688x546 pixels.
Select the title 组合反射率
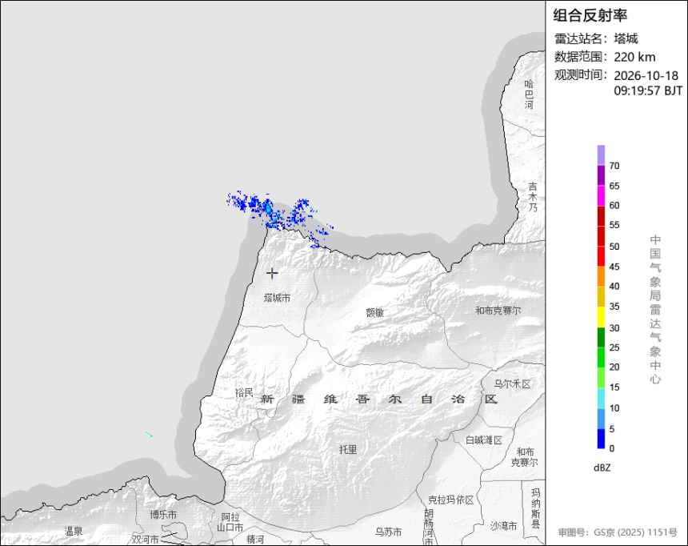(x=590, y=15)
